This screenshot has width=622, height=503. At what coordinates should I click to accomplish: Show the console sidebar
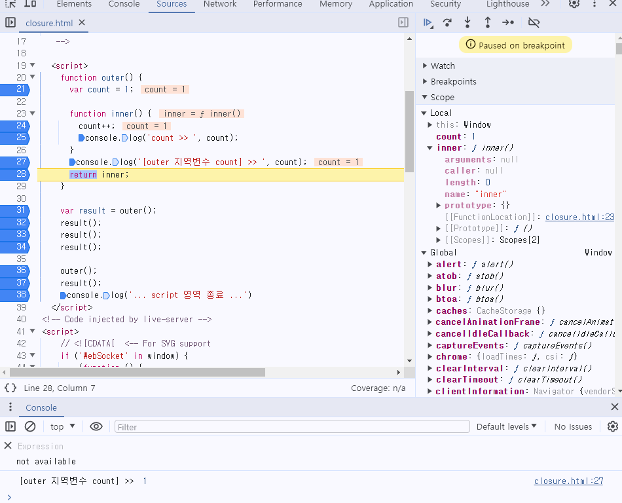tap(10, 426)
